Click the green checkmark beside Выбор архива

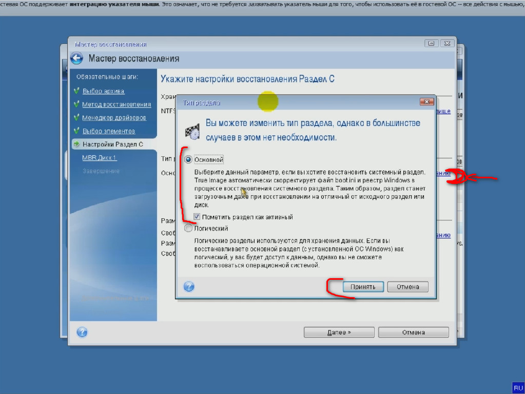76,91
